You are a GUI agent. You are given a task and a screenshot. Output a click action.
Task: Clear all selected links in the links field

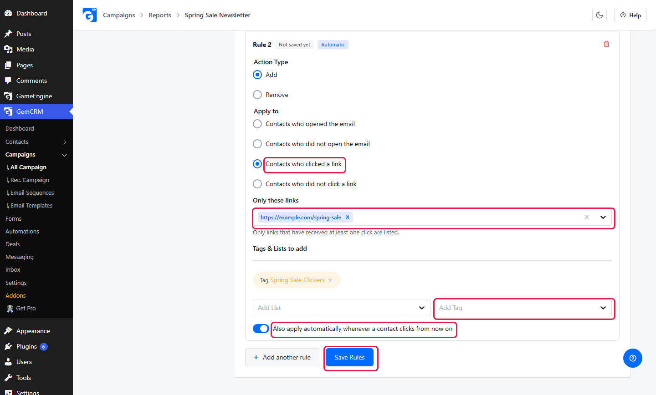tap(587, 217)
